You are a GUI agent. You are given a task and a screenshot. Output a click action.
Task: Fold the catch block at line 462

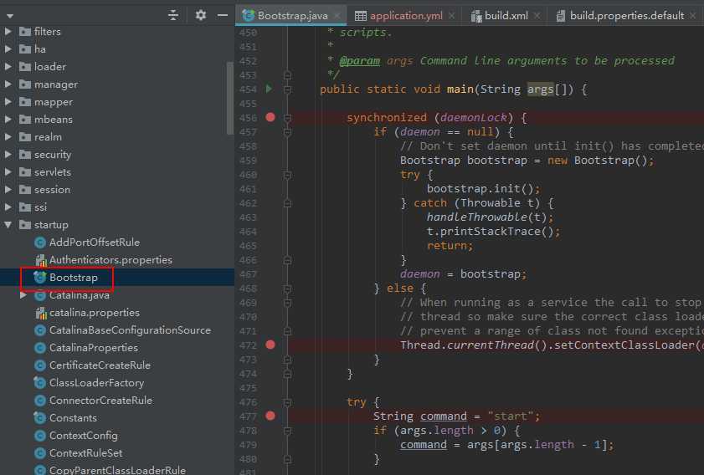[x=287, y=203]
